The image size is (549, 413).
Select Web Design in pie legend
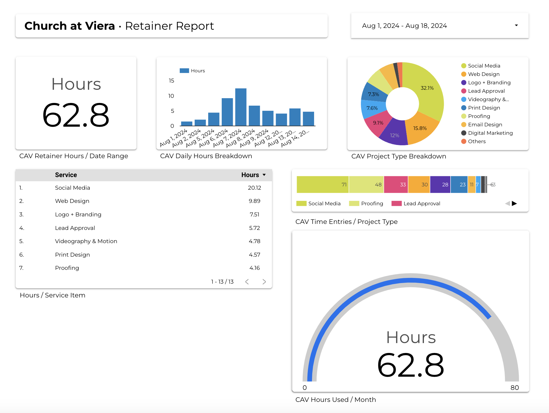[x=481, y=74]
